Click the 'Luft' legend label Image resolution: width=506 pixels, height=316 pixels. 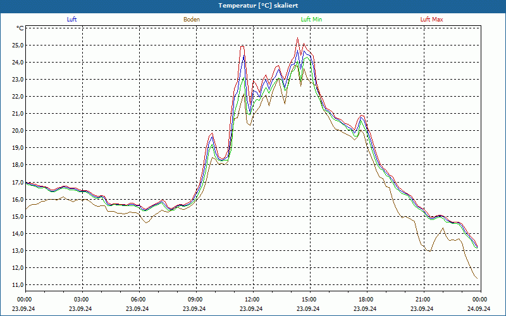[x=72, y=20]
